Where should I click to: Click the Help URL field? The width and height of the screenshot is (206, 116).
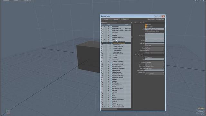point(155,43)
